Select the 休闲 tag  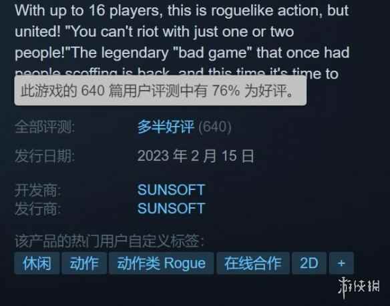coord(37,263)
